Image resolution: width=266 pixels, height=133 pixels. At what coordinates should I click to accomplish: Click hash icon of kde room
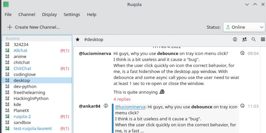(7, 104)
